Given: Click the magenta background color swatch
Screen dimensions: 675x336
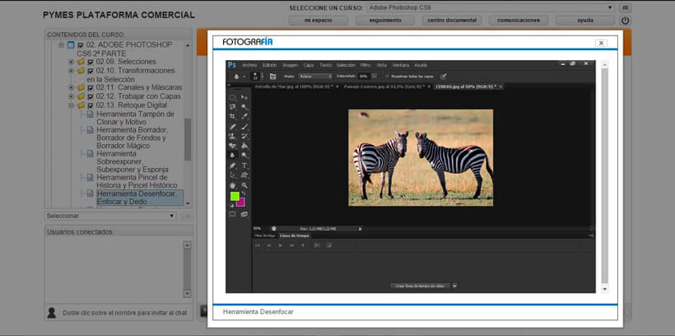Looking at the screenshot, I should click(241, 203).
